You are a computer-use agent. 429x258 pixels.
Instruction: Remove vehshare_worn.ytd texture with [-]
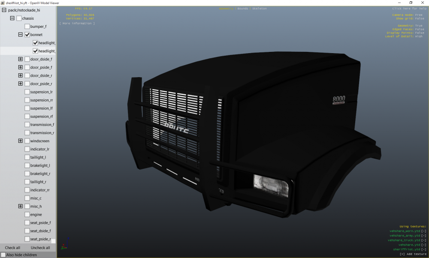(424, 231)
